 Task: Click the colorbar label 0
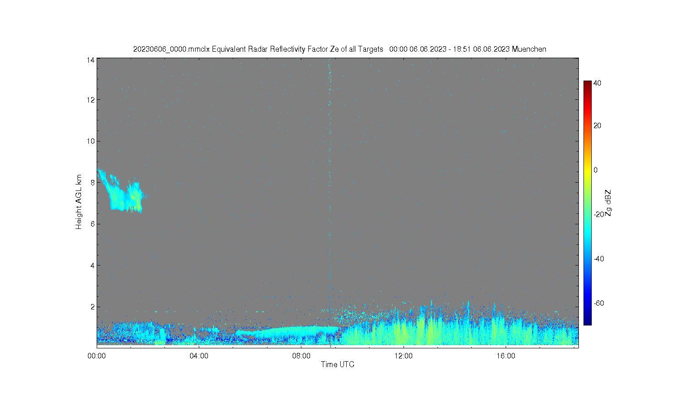(x=595, y=170)
